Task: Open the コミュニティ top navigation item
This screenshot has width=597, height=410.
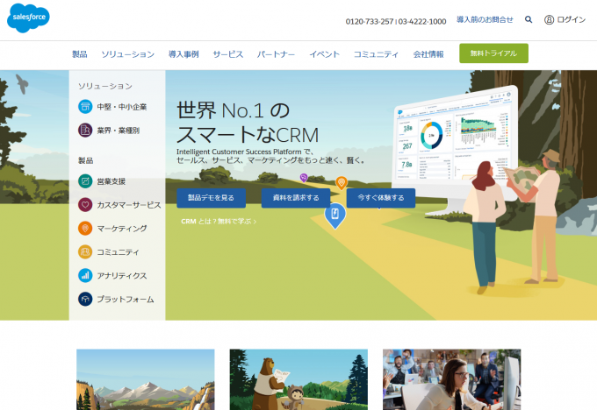Action: pos(376,54)
